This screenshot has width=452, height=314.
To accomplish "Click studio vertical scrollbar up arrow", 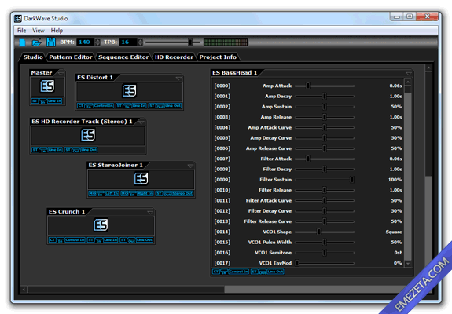I will 428,68.
